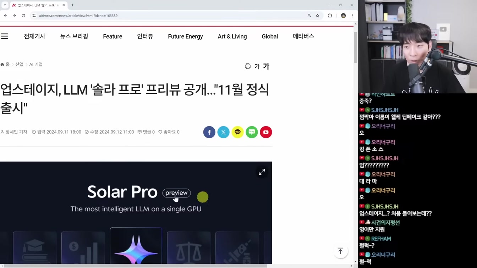The width and height of the screenshot is (477, 268).
Task: Open a new browser tab with the plus button
Action: click(72, 5)
